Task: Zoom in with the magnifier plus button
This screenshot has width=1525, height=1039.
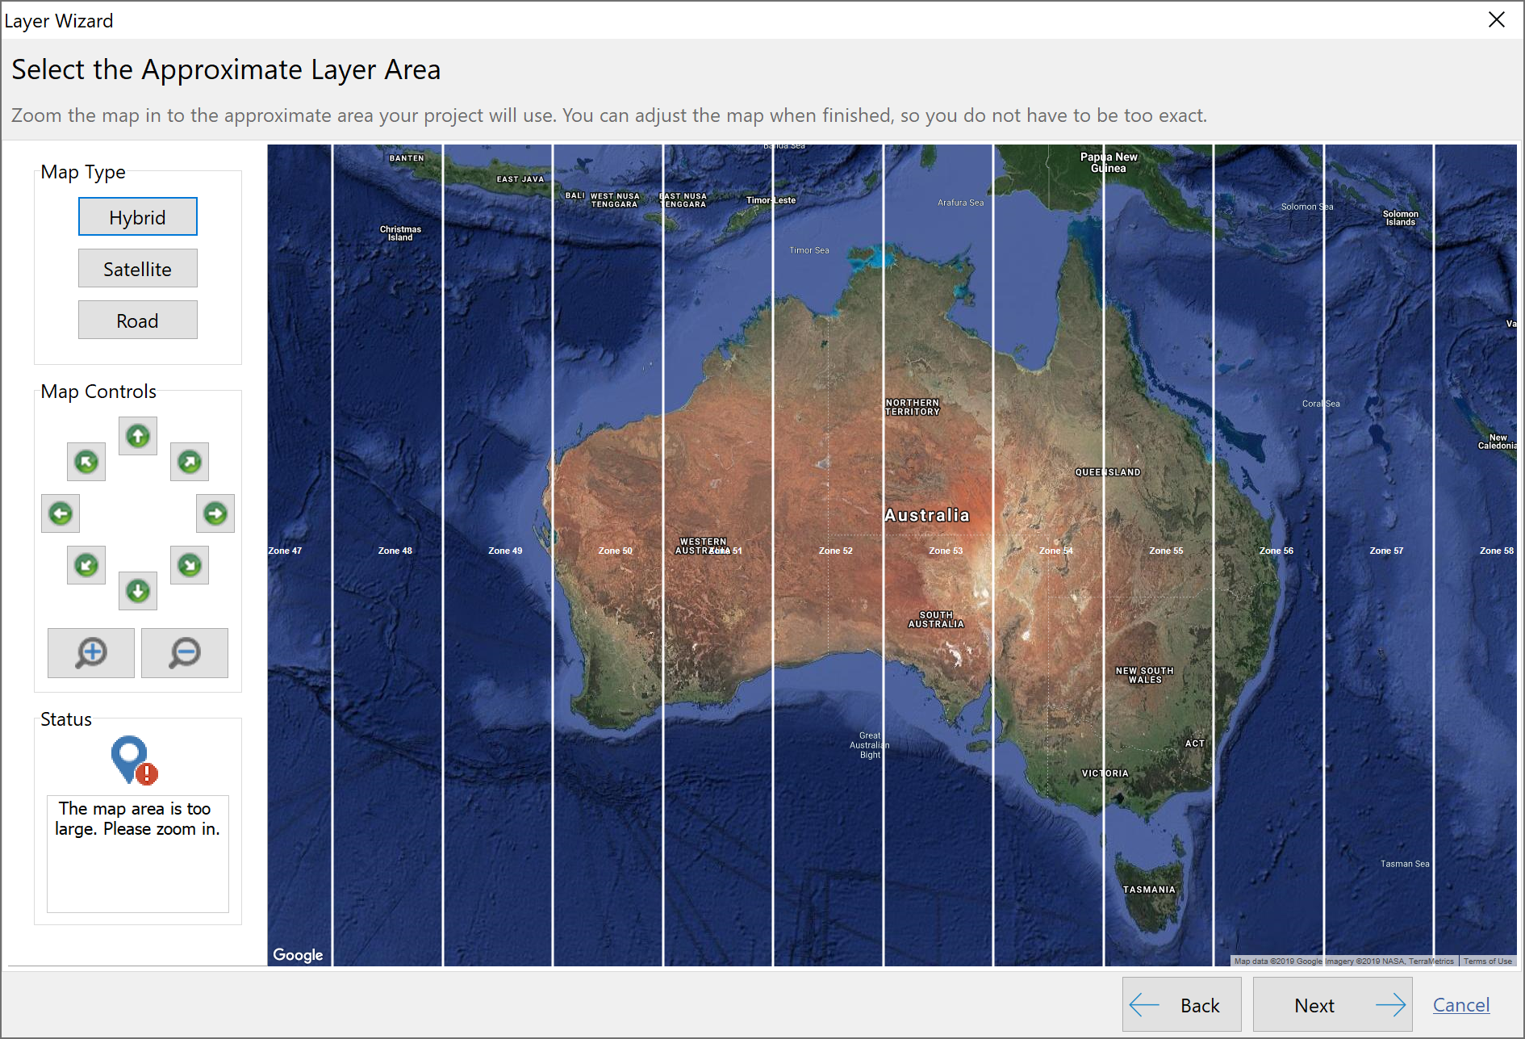Action: (x=91, y=653)
